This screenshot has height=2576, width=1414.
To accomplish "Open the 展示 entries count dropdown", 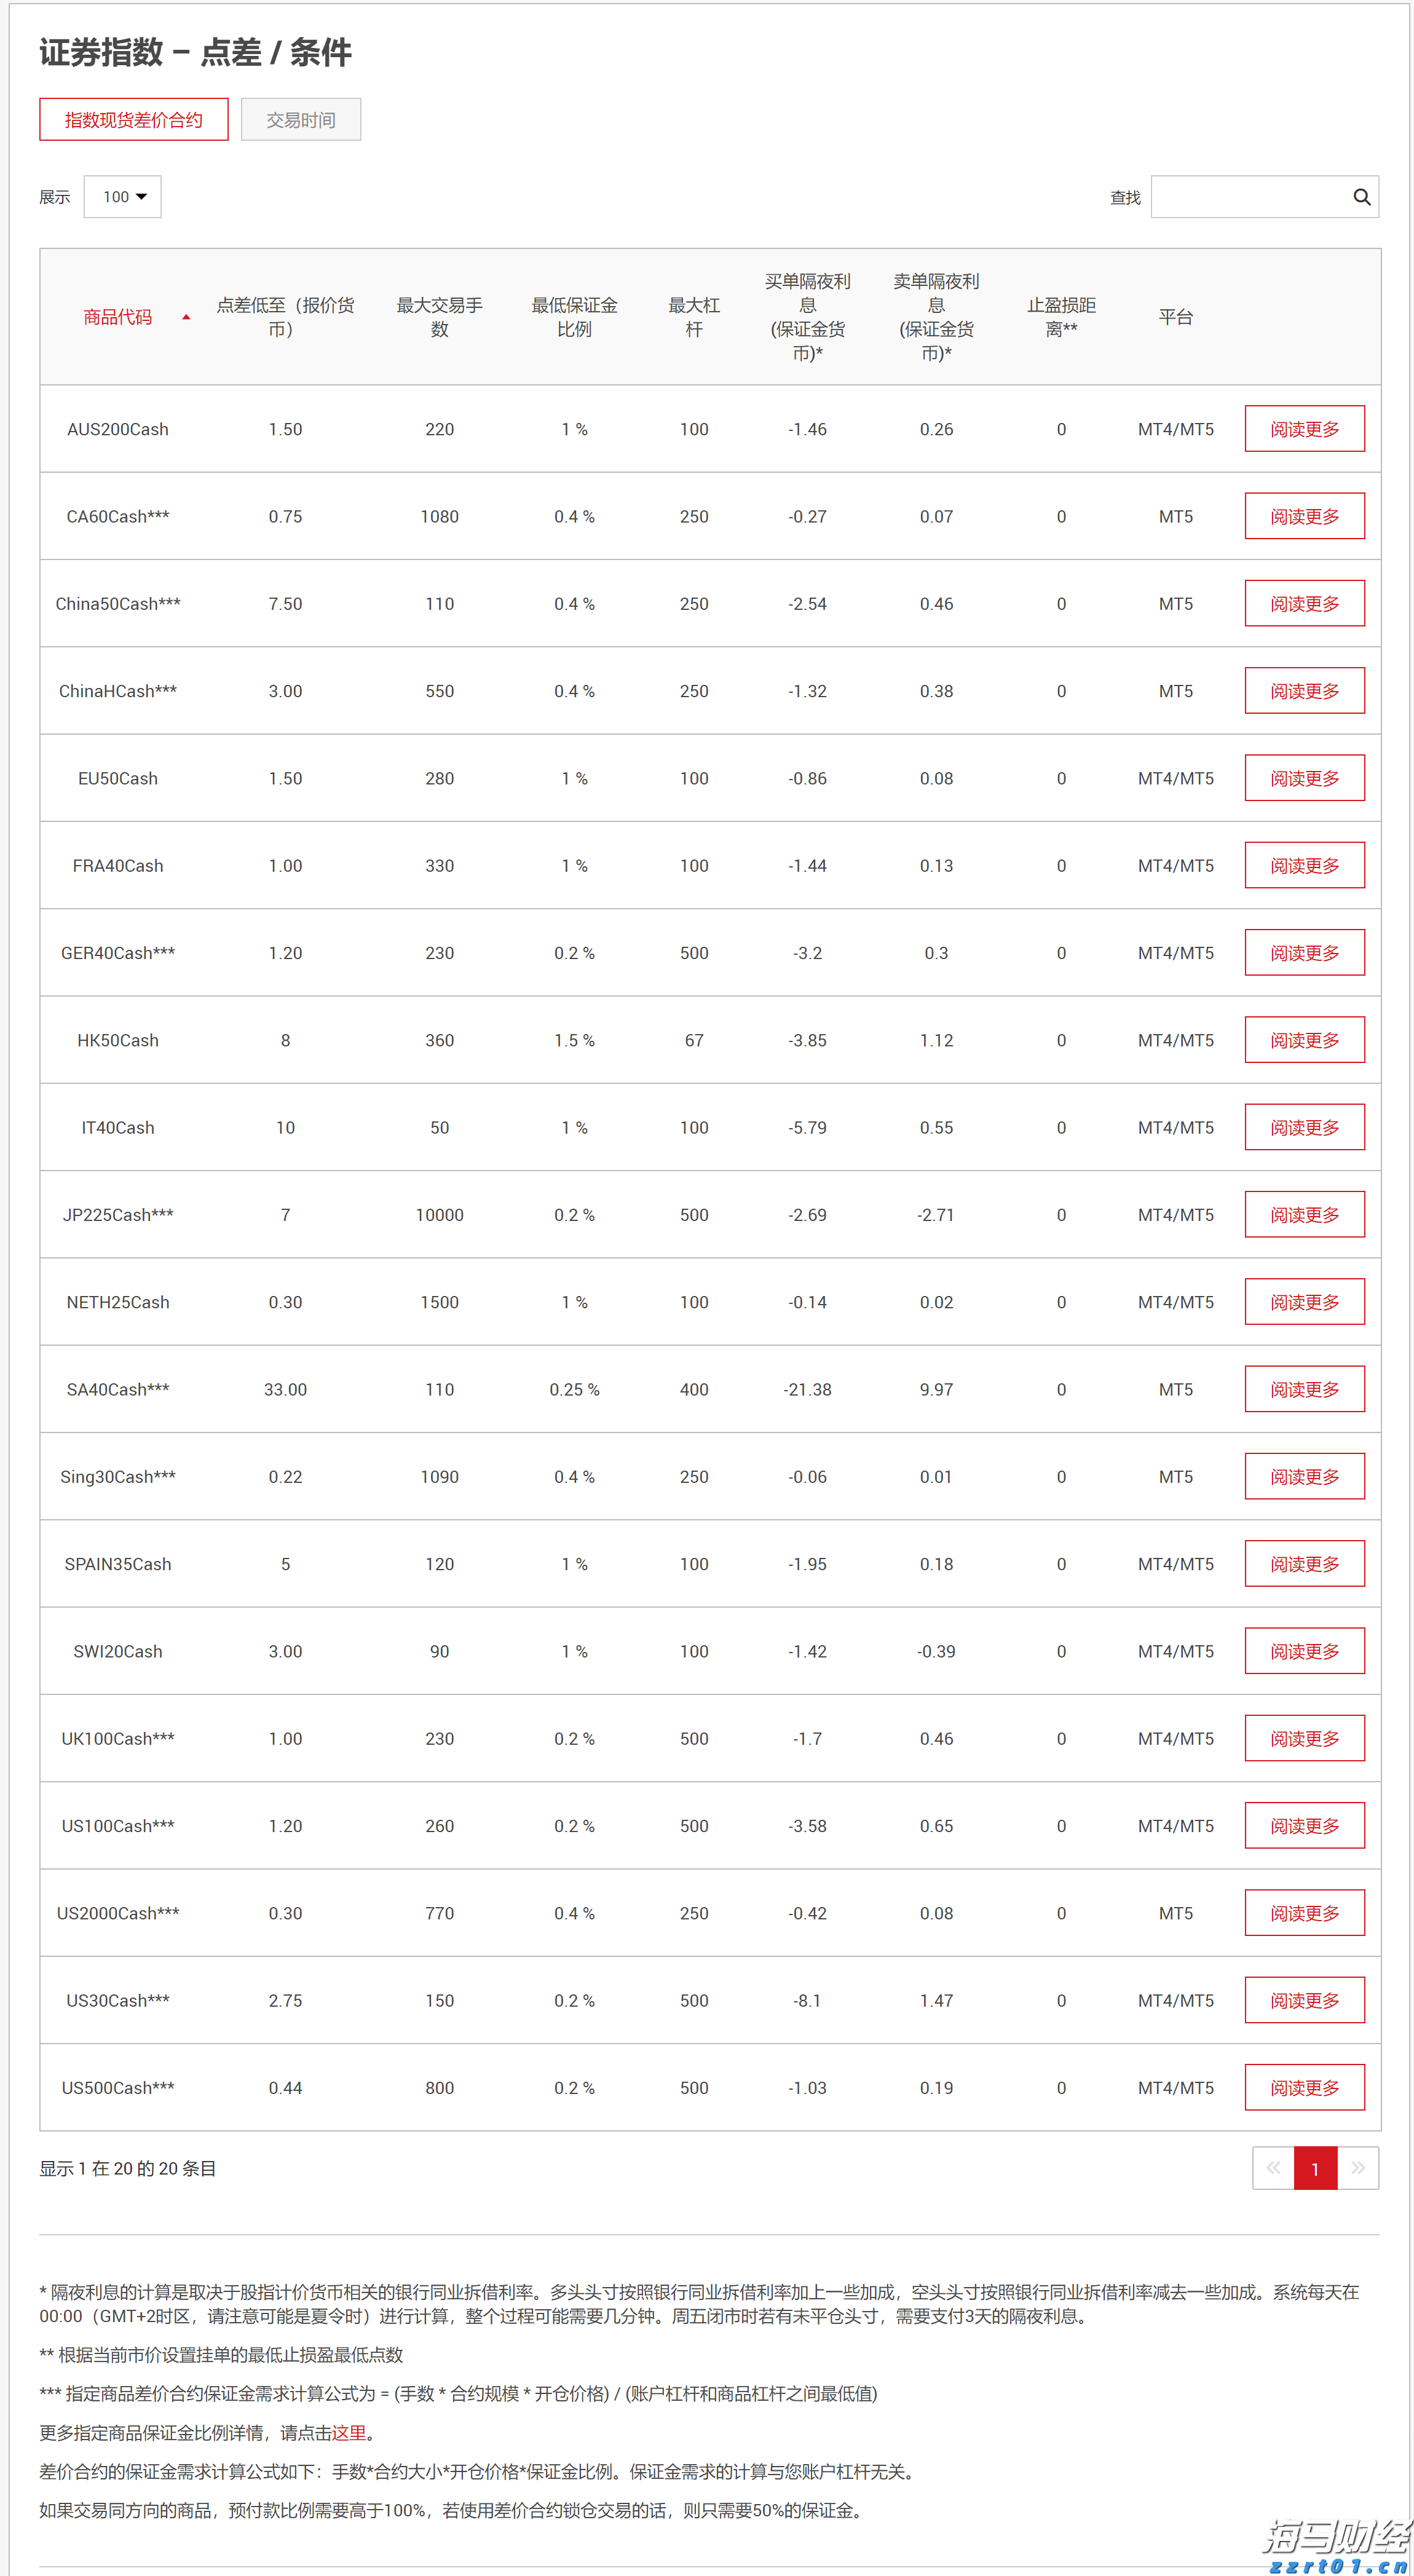I will coord(122,197).
